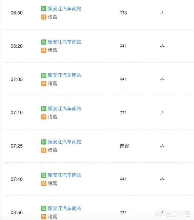The image size is (194, 220).
Task: Click orange end icon in 08:50 row
Action: click(44, 217)
